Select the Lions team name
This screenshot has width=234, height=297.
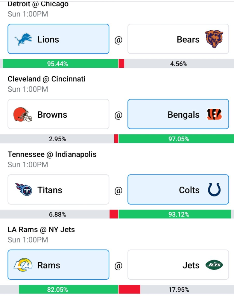48,40
